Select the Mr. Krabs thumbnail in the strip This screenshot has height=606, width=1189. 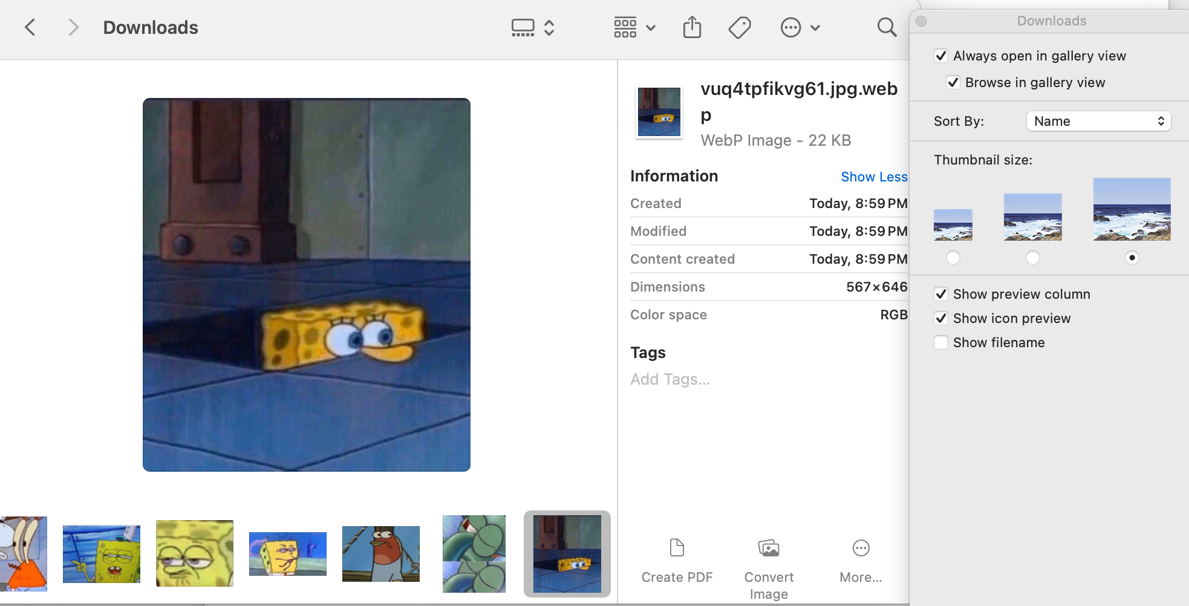coord(24,553)
